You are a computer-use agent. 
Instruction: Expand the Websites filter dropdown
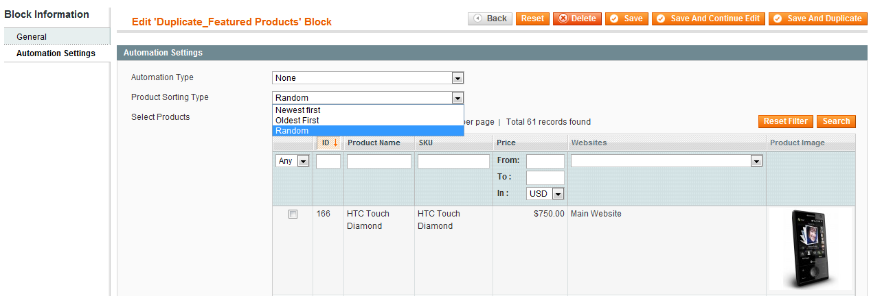coord(667,161)
